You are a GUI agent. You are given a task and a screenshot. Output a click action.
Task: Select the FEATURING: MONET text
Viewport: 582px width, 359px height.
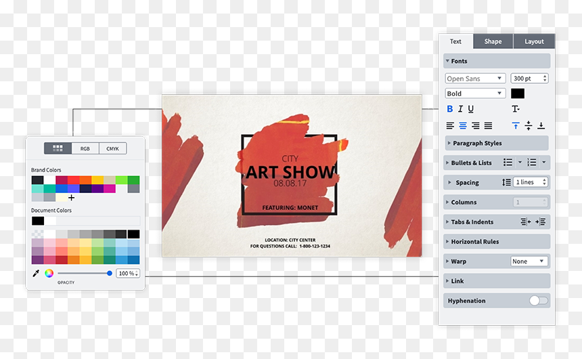coord(290,208)
